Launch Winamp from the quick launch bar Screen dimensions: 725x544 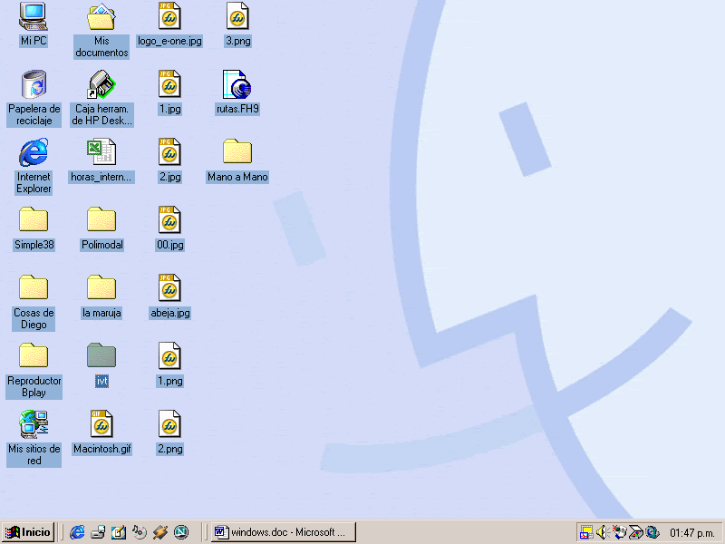point(160,532)
